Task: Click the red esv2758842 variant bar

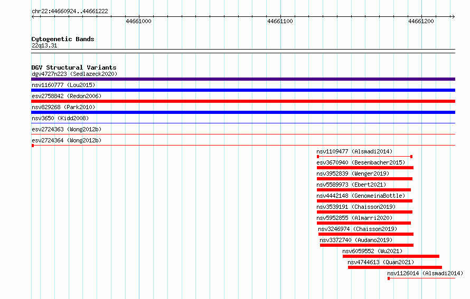Action: coord(243,101)
